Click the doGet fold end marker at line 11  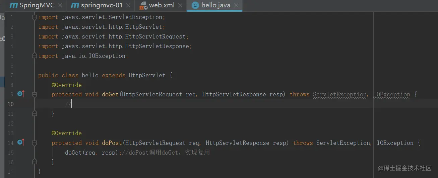click(34, 113)
